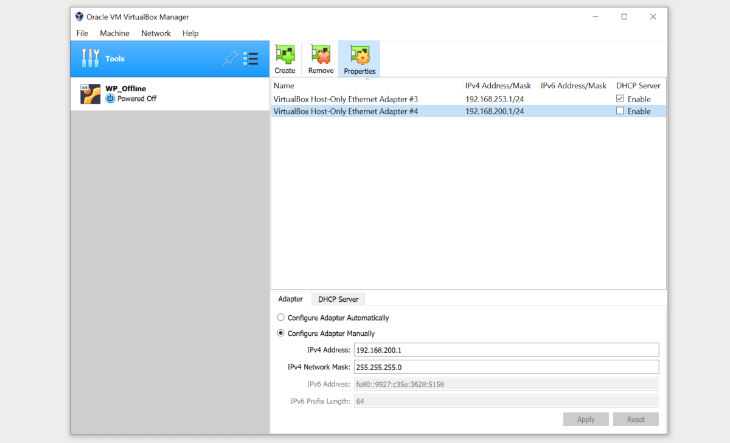Viewport: 730px width, 443px height.
Task: Click the disabled IPv6 Address field
Action: click(x=506, y=384)
